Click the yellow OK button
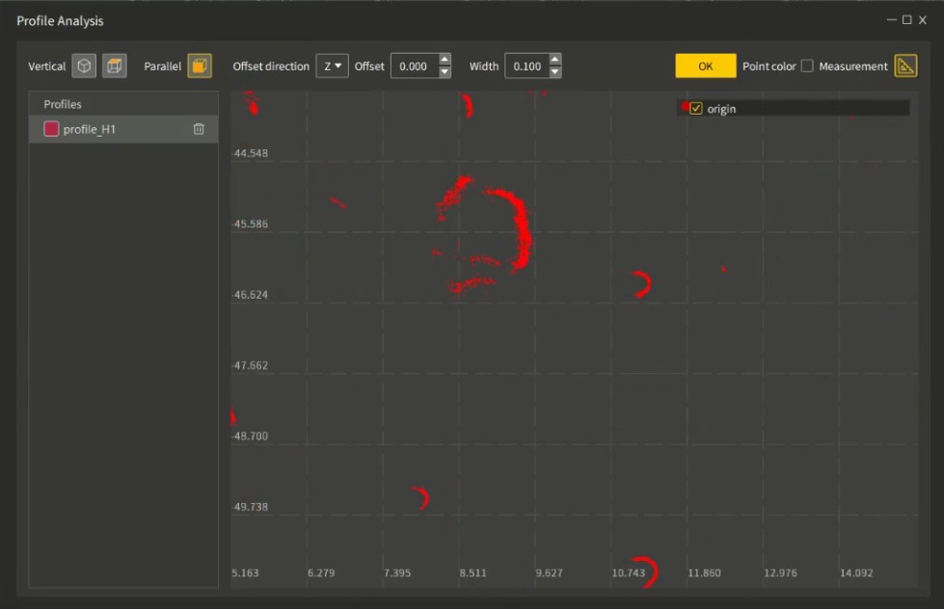The width and height of the screenshot is (944, 609). [705, 66]
